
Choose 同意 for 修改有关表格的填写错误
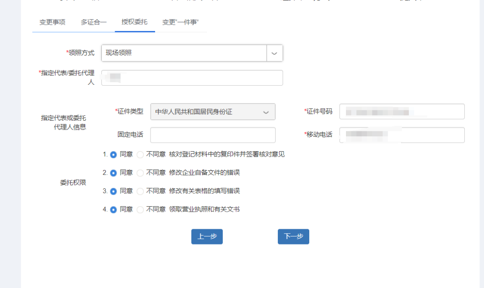tap(113, 191)
